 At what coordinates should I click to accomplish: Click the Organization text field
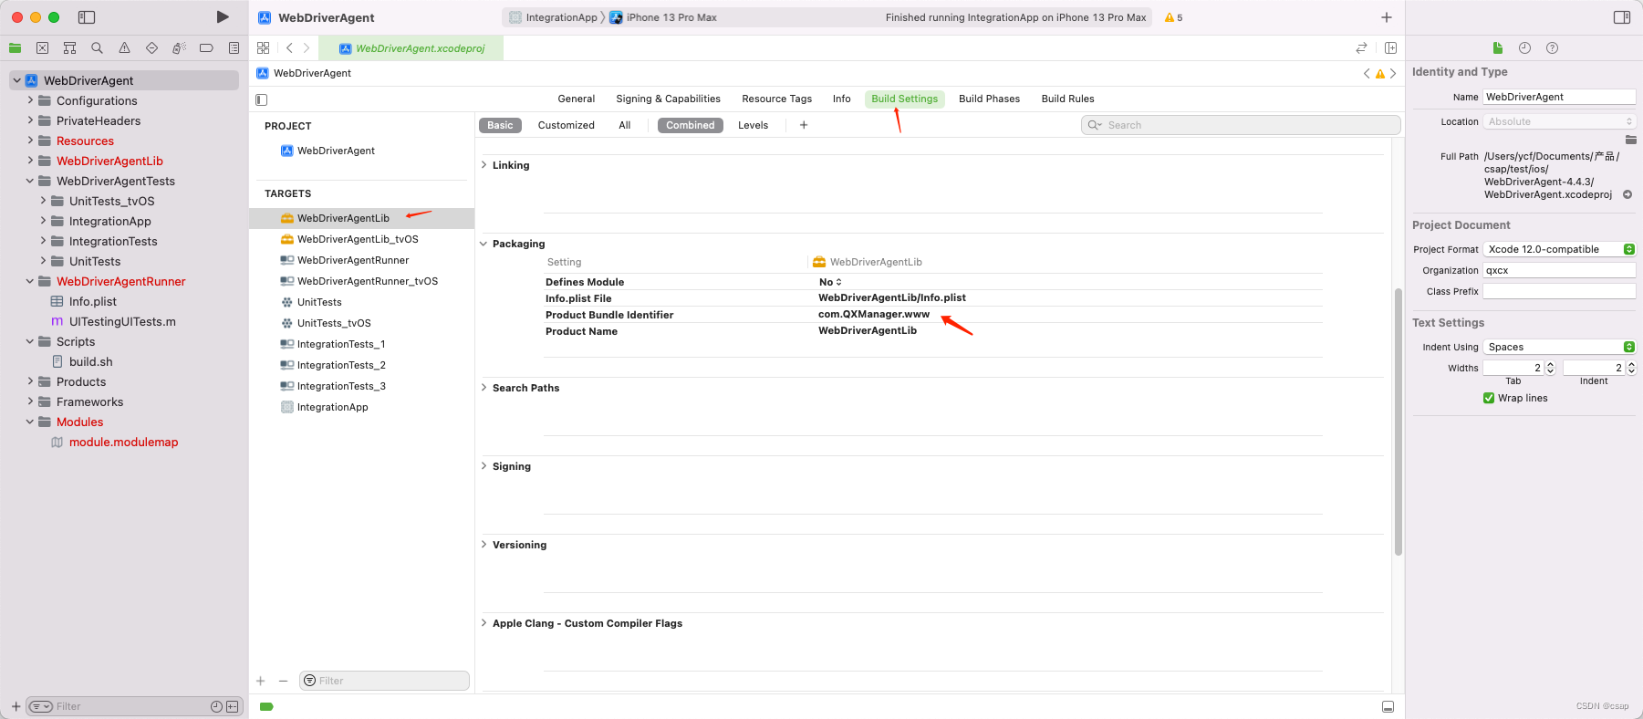tap(1559, 270)
